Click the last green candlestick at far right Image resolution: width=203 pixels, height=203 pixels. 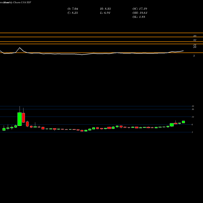pos(184,122)
